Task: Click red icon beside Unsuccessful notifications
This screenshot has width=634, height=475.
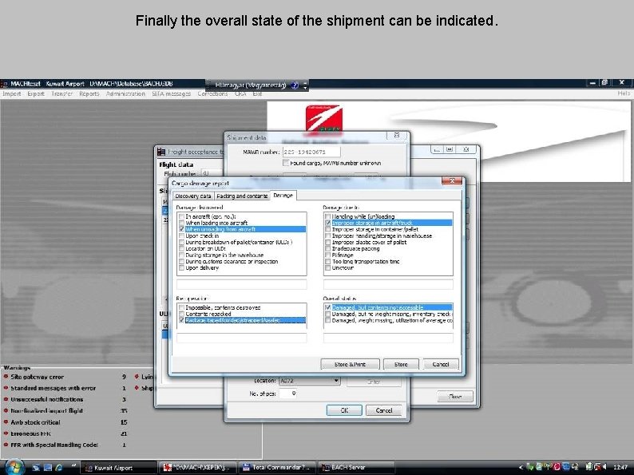Action: pyautogui.click(x=6, y=399)
